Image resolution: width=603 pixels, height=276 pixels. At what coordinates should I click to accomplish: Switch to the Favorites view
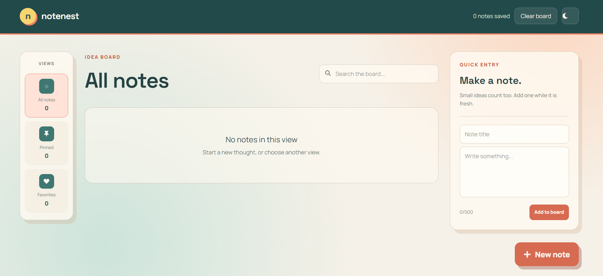(x=46, y=191)
